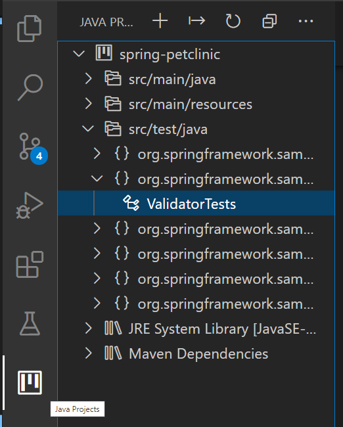Expand Maven Dependencies node
This screenshot has height=427, width=343.
(88, 353)
